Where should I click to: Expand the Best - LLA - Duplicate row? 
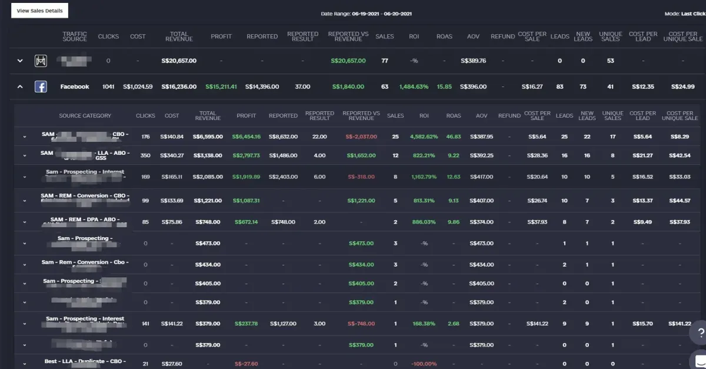click(x=25, y=364)
